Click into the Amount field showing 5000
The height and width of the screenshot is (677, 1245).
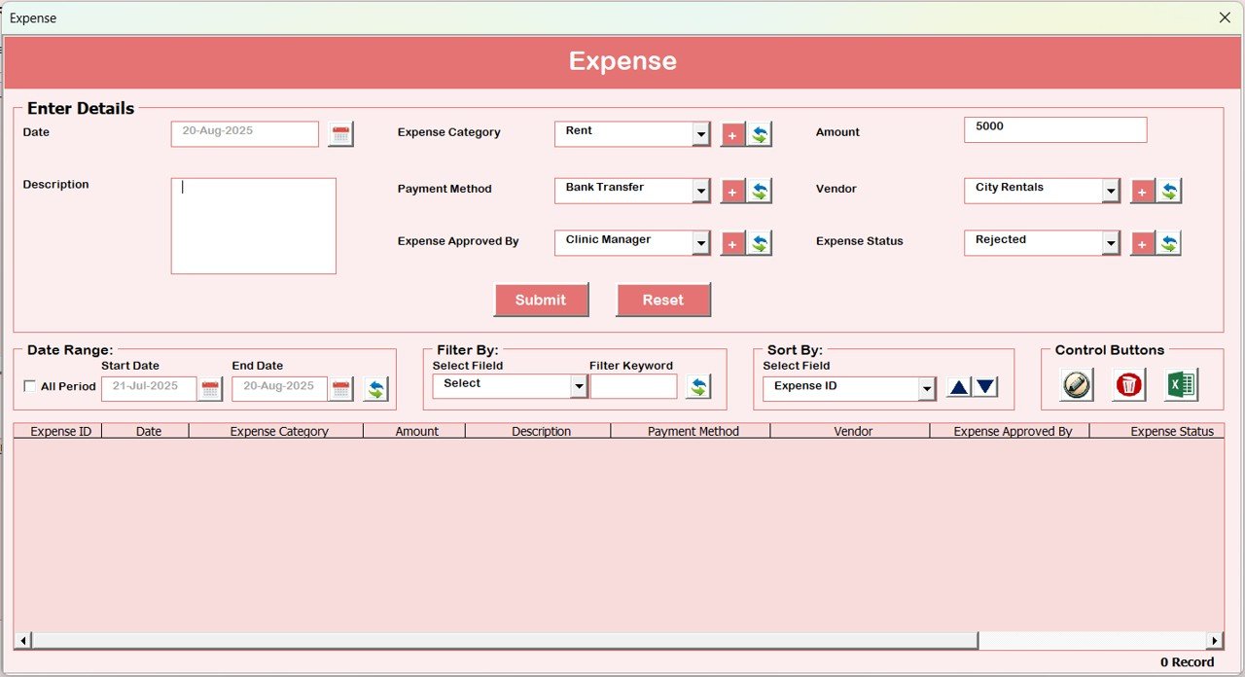pos(1055,130)
